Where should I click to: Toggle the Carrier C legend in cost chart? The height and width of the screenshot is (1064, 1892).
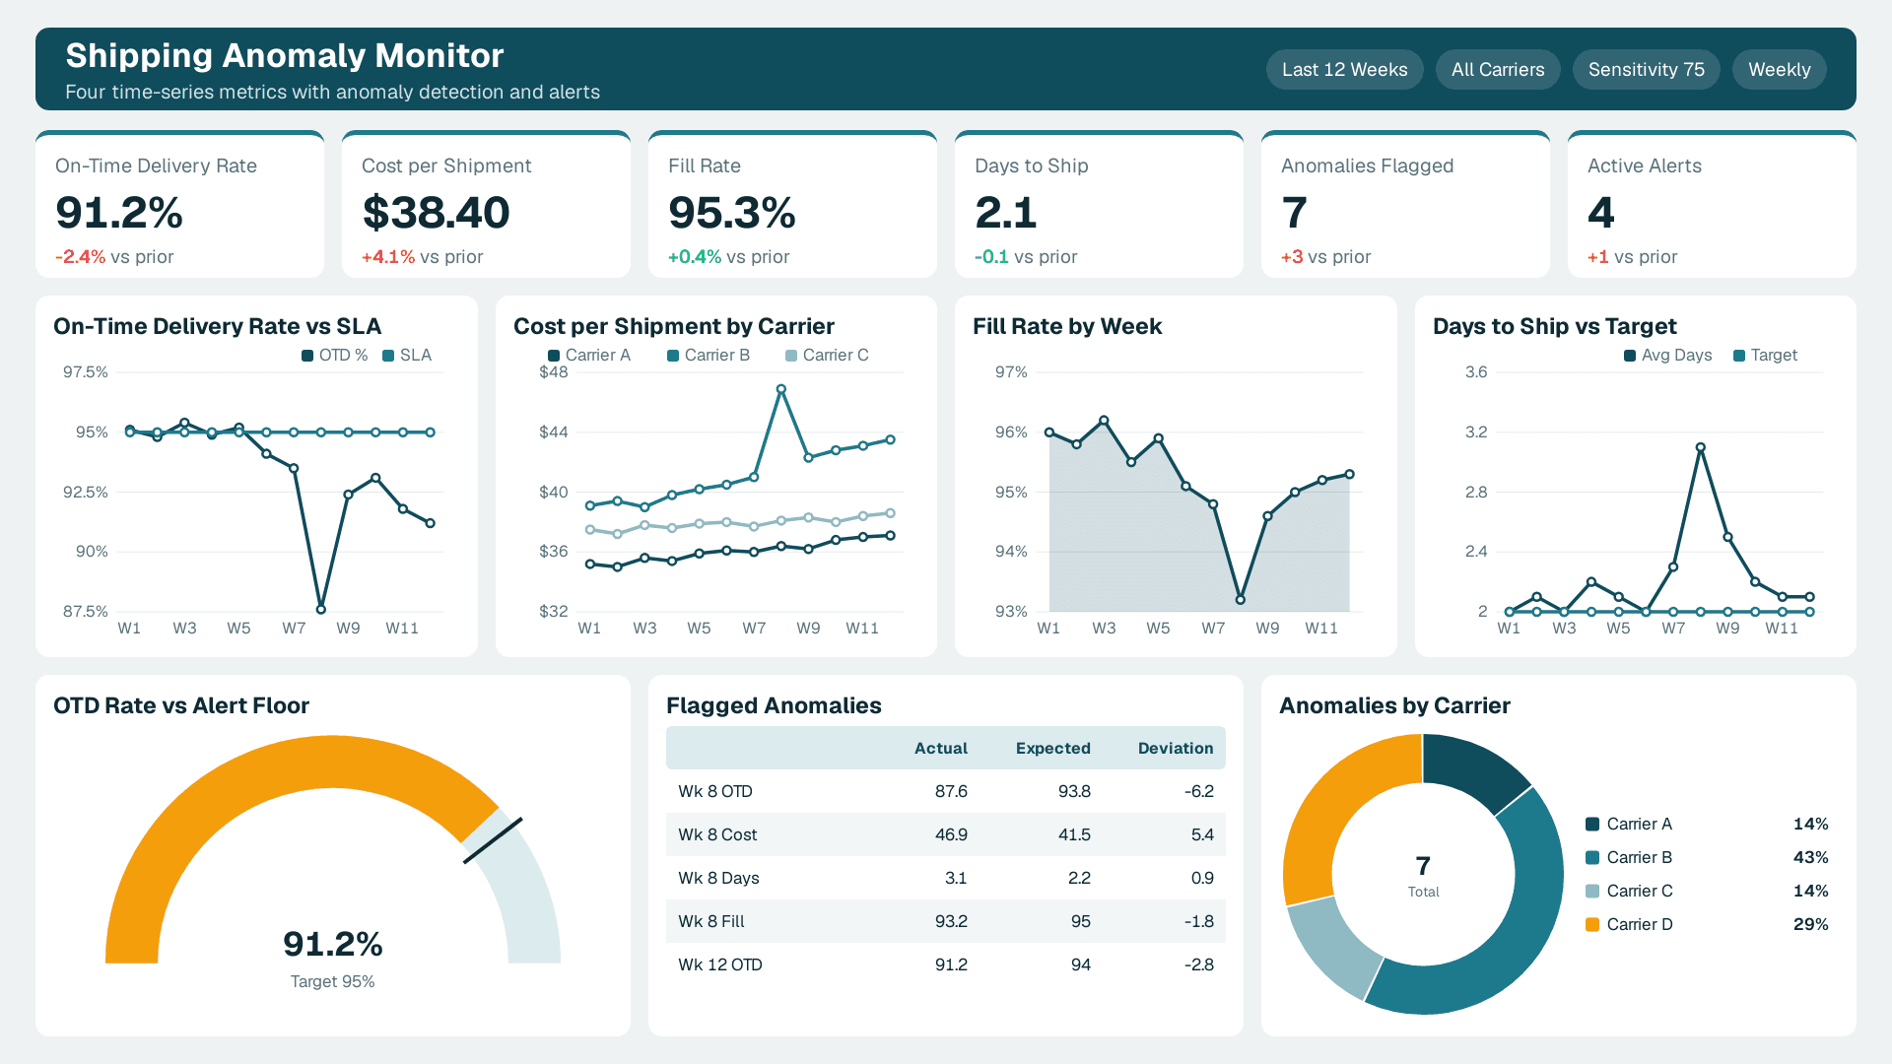[827, 356]
